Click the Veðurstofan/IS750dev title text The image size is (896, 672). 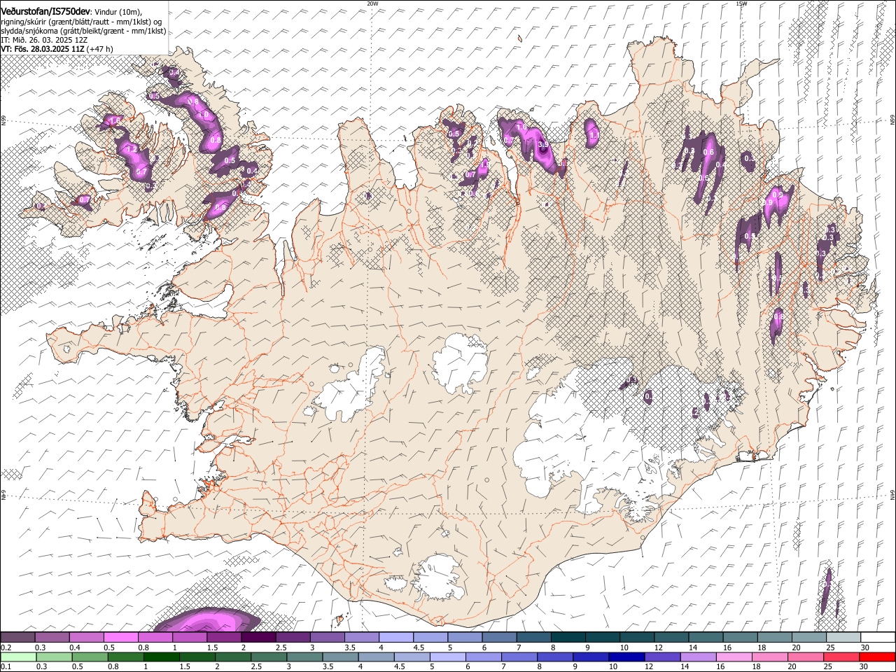coord(45,11)
